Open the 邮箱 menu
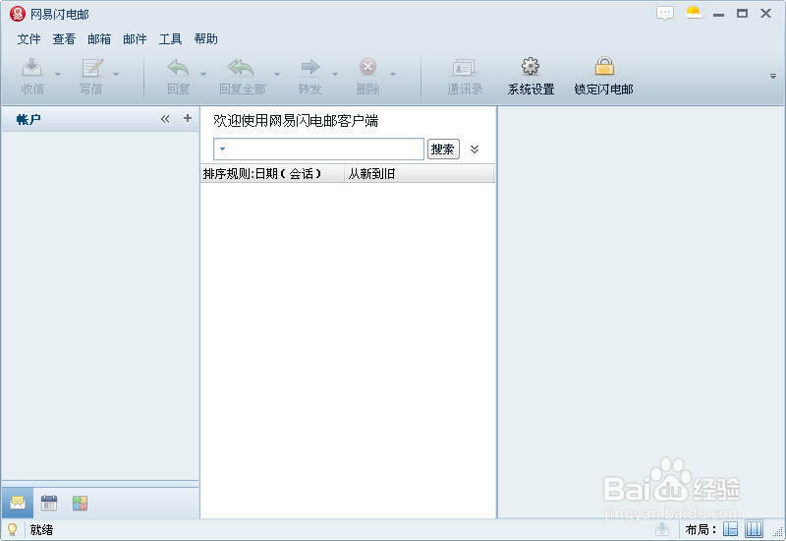The width and height of the screenshot is (786, 541). pos(99,39)
